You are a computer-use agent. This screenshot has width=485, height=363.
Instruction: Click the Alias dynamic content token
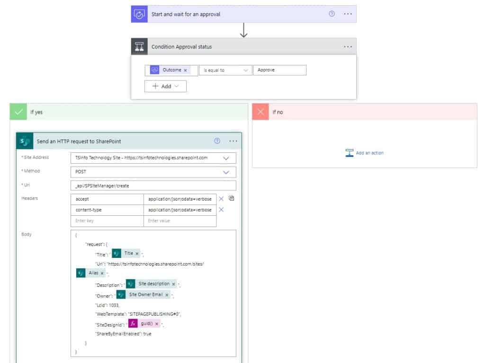tap(90, 273)
